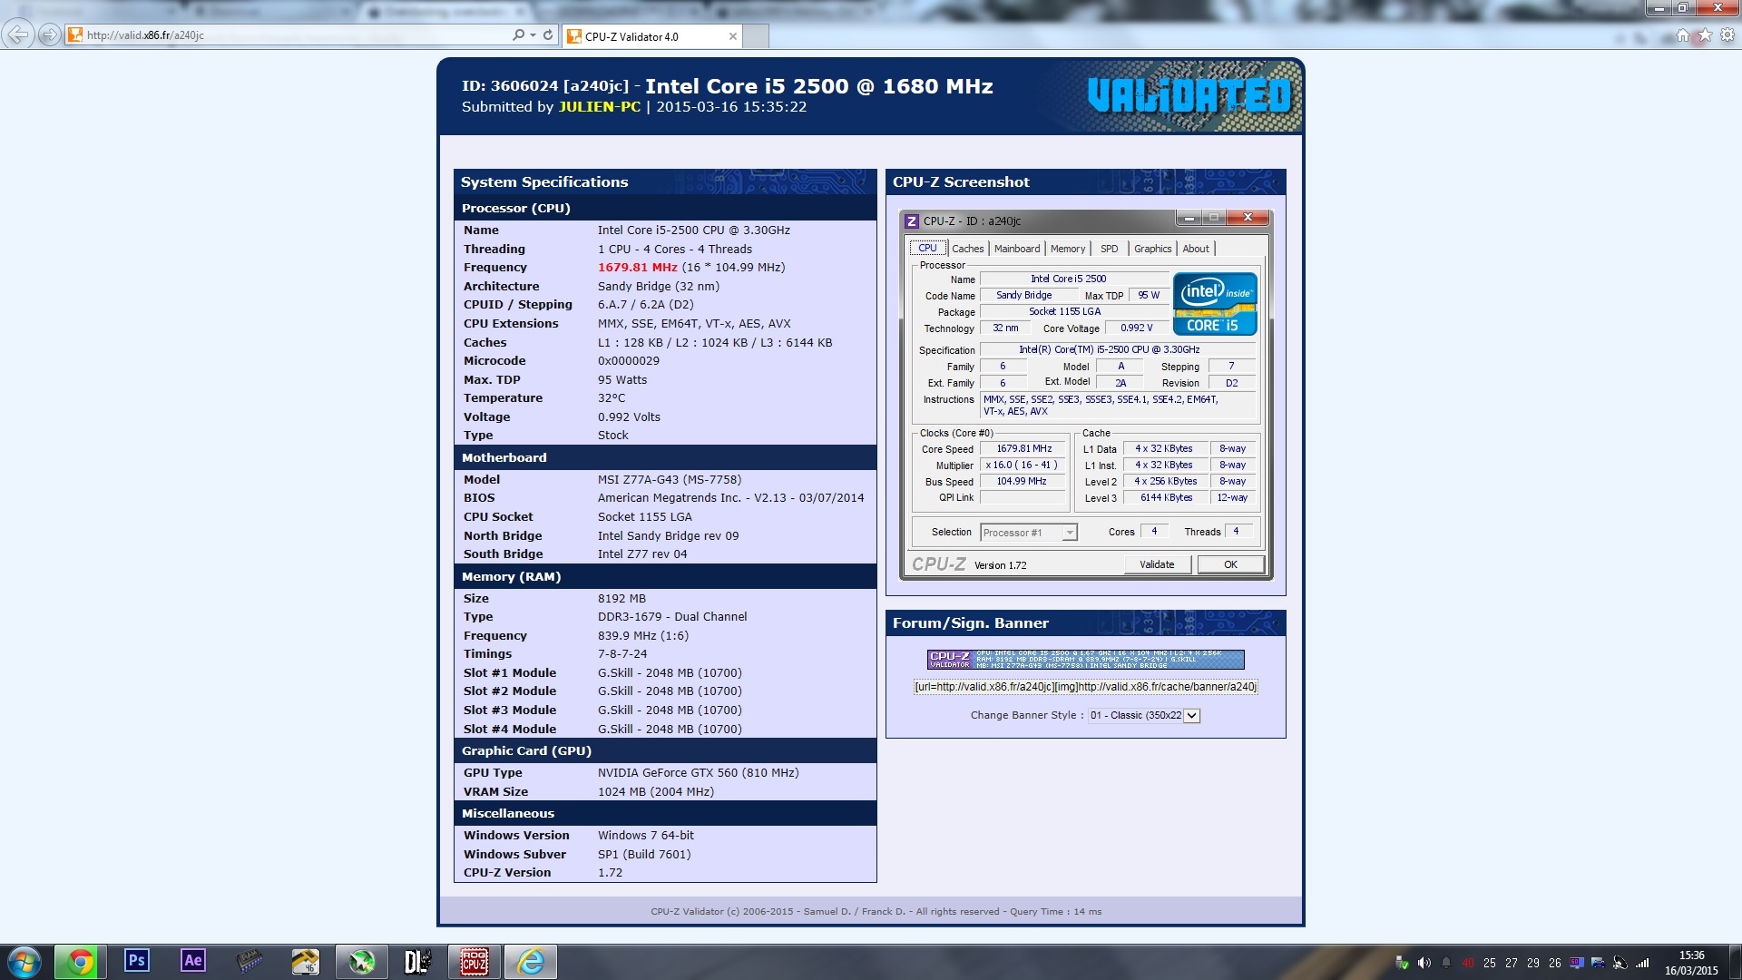This screenshot has width=1742, height=980.
Task: Click the red 40 temperature tray reading
Action: (x=1467, y=964)
